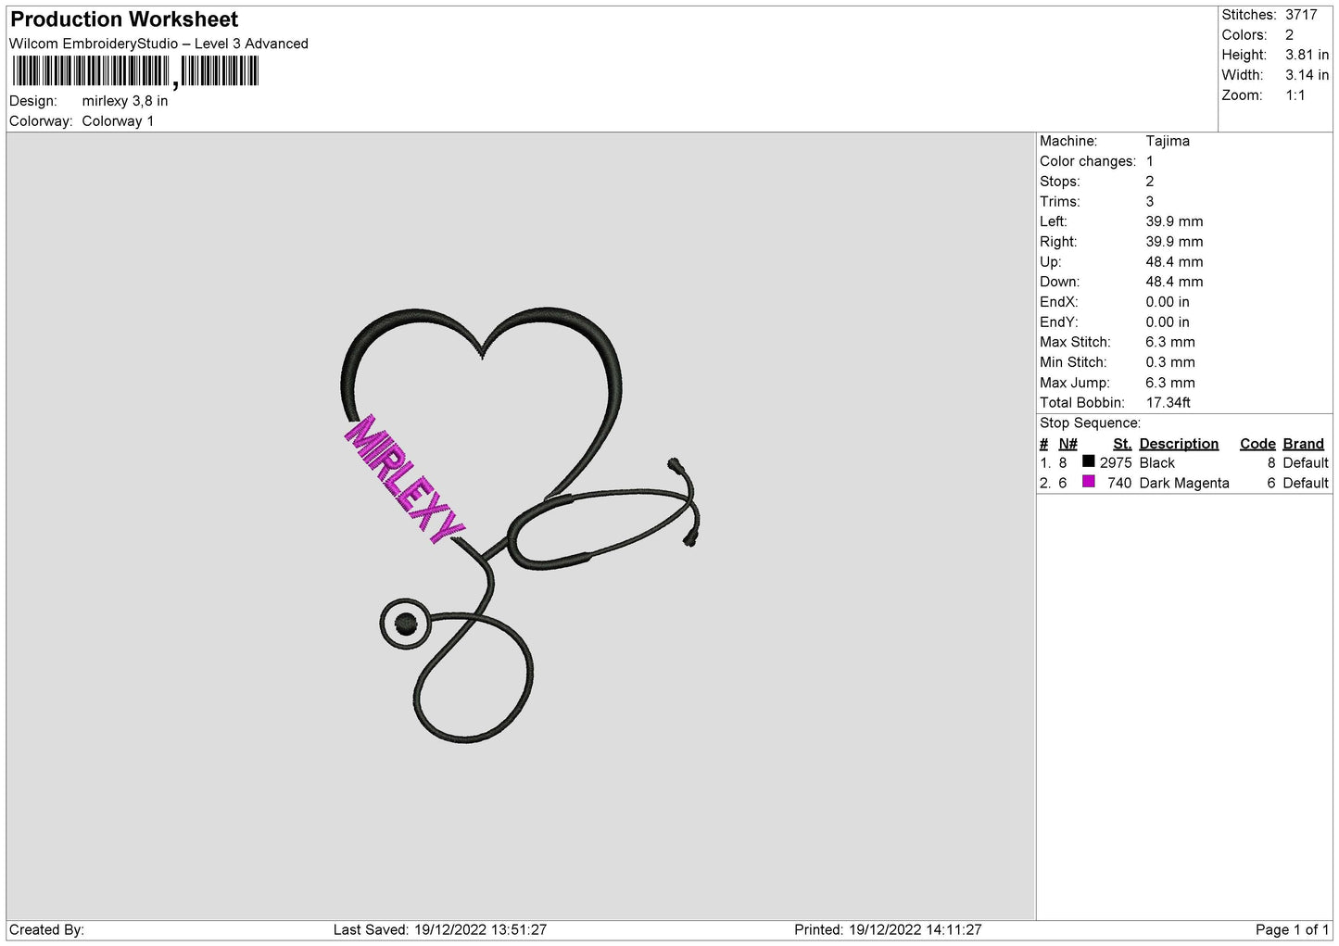The width and height of the screenshot is (1339, 946).
Task: Click the N# column header
Action: (x=1067, y=444)
